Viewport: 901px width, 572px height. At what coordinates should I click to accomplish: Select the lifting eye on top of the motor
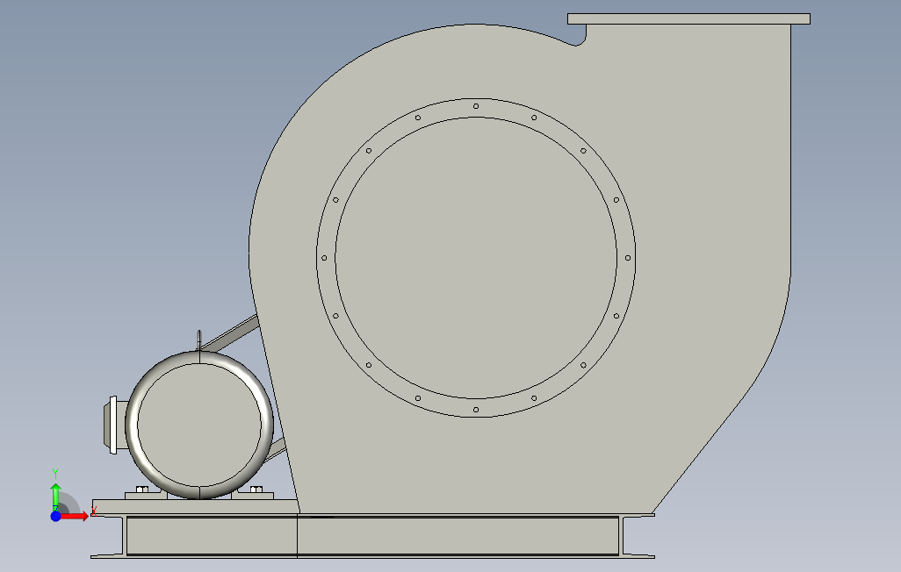tap(198, 340)
